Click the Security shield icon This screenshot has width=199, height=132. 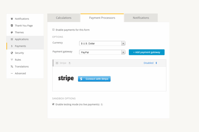pyautogui.click(x=12, y=53)
